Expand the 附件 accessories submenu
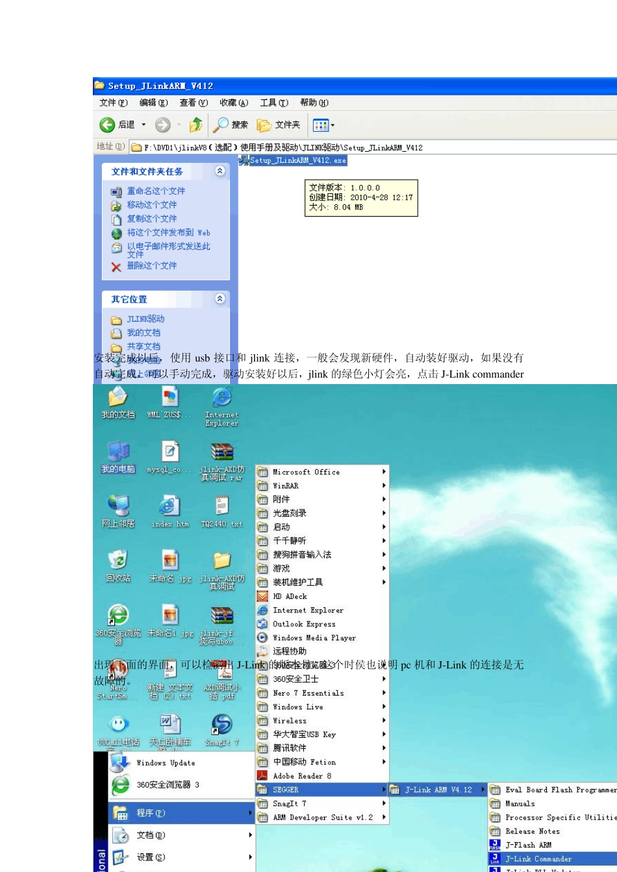The image size is (617, 872). [x=322, y=499]
